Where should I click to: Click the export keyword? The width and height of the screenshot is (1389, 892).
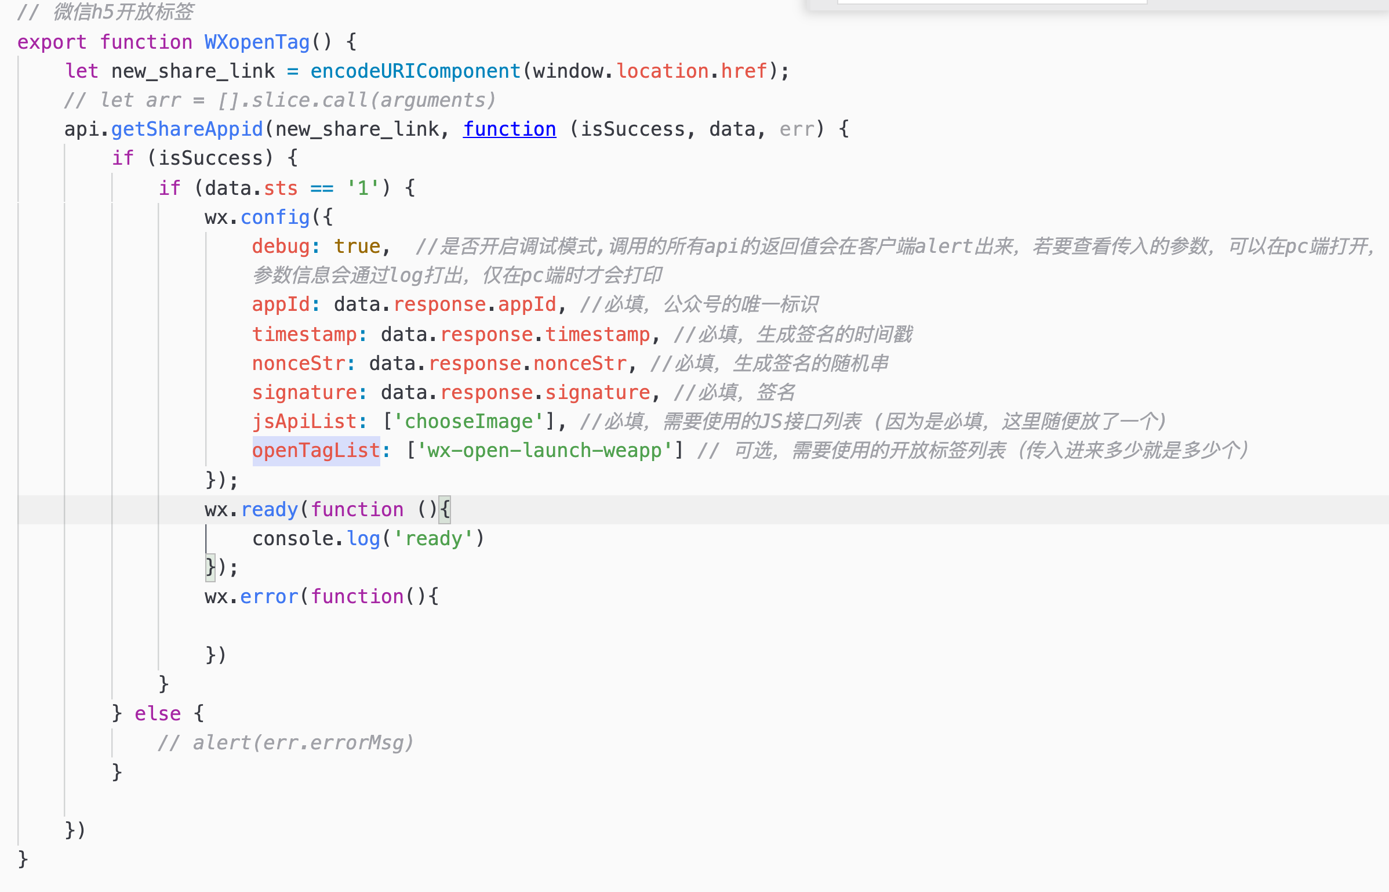pyautogui.click(x=52, y=42)
